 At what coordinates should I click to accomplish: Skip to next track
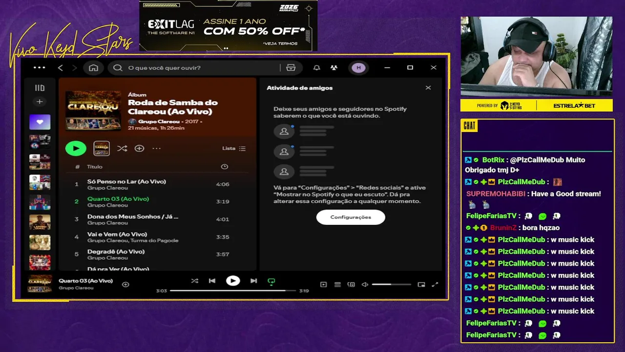click(x=253, y=281)
